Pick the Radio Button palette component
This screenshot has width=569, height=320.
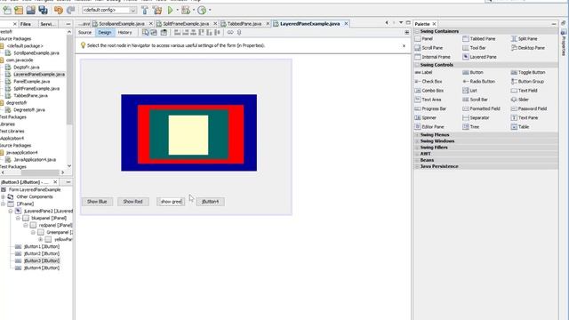tap(479, 82)
